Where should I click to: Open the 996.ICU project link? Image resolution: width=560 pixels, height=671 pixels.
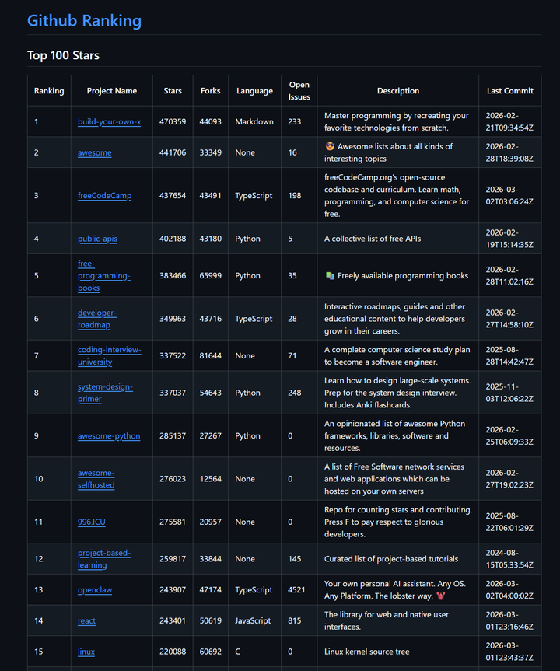[x=92, y=522]
